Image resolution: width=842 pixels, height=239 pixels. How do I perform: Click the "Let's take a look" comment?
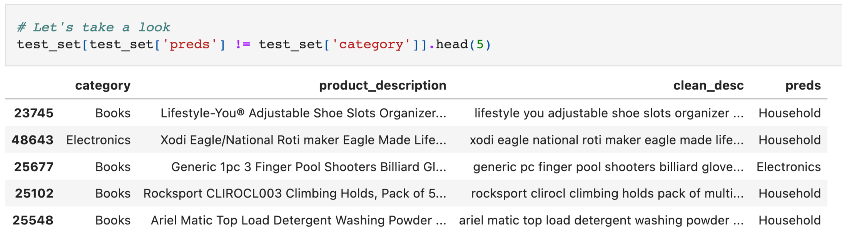pos(94,27)
